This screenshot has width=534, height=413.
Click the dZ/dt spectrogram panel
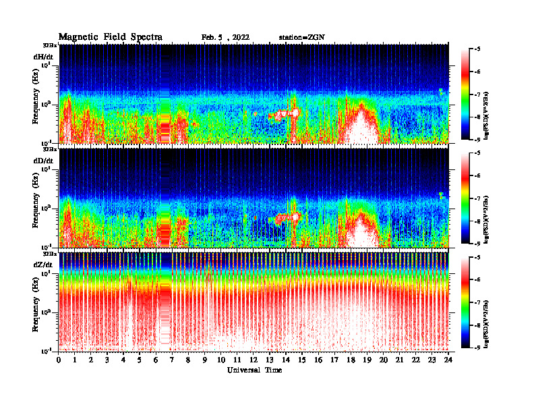point(254,302)
